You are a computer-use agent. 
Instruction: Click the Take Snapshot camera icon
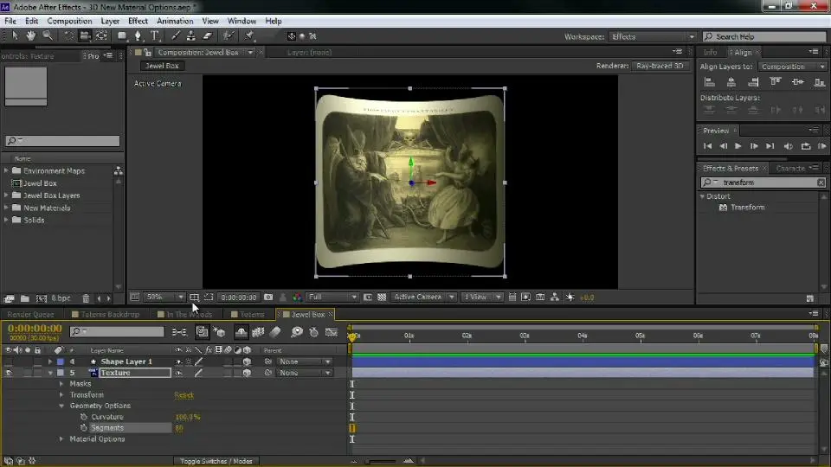point(268,297)
